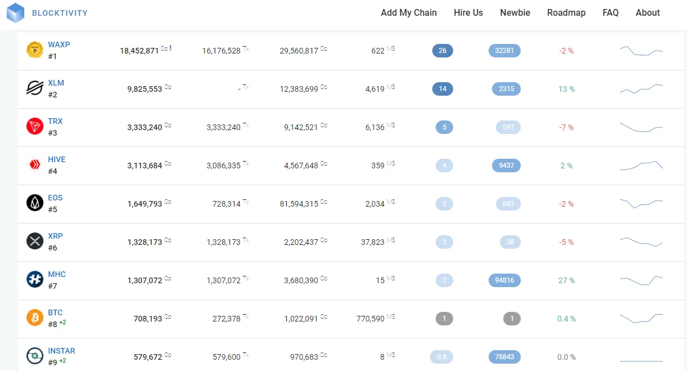The image size is (687, 371).
Task: Click the BTC rank #8 label
Action: (x=52, y=324)
